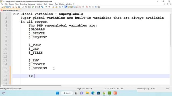
Task: Toggle the highlighted indent guide button
Action: click(66, 7)
